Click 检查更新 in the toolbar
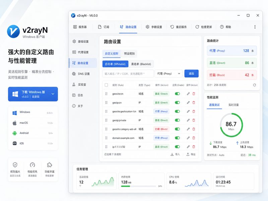 click(204, 27)
